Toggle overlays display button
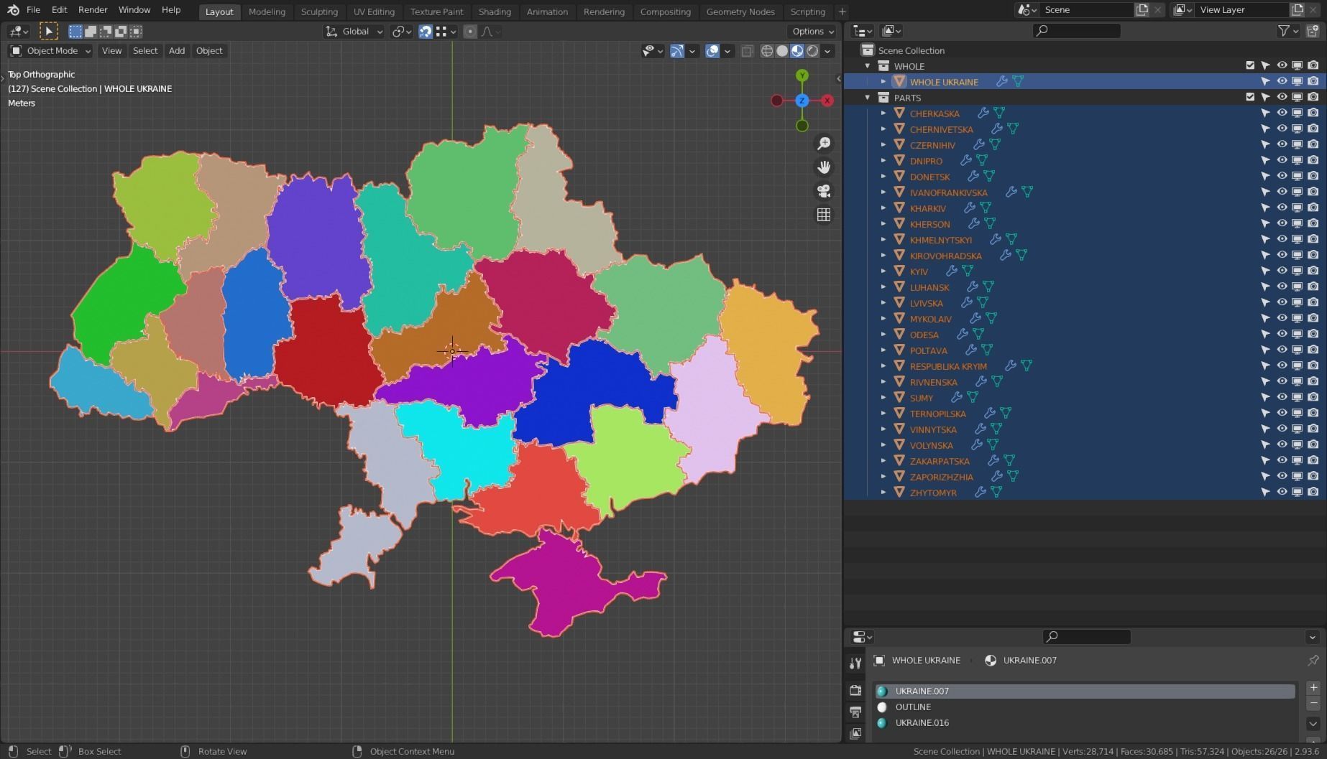Image resolution: width=1327 pixels, height=759 pixels. click(712, 51)
